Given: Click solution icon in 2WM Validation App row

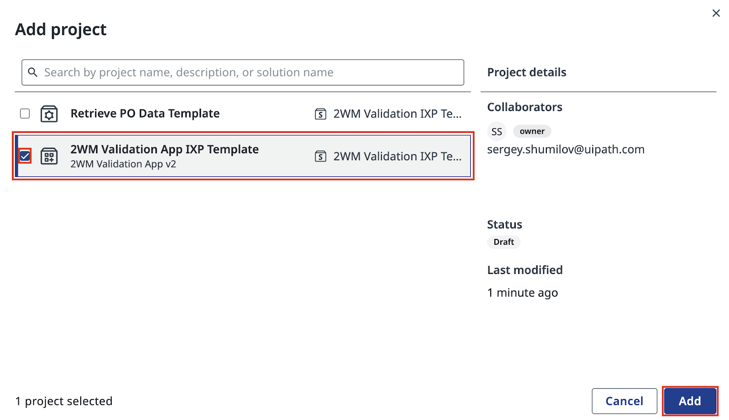Looking at the screenshot, I should point(321,157).
